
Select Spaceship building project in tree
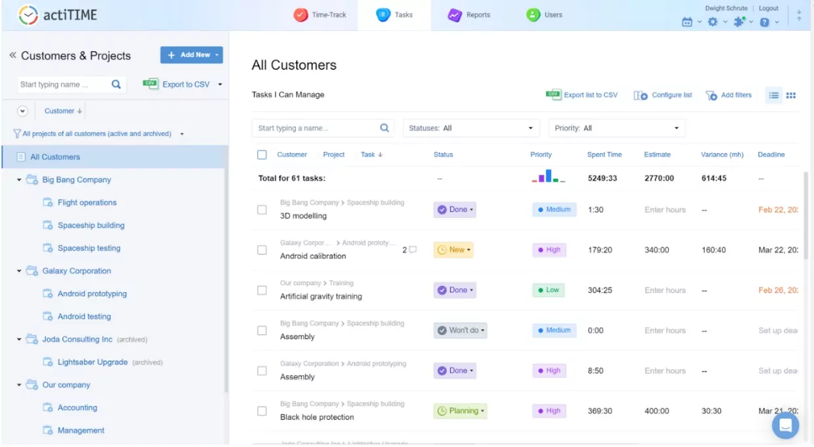point(91,225)
